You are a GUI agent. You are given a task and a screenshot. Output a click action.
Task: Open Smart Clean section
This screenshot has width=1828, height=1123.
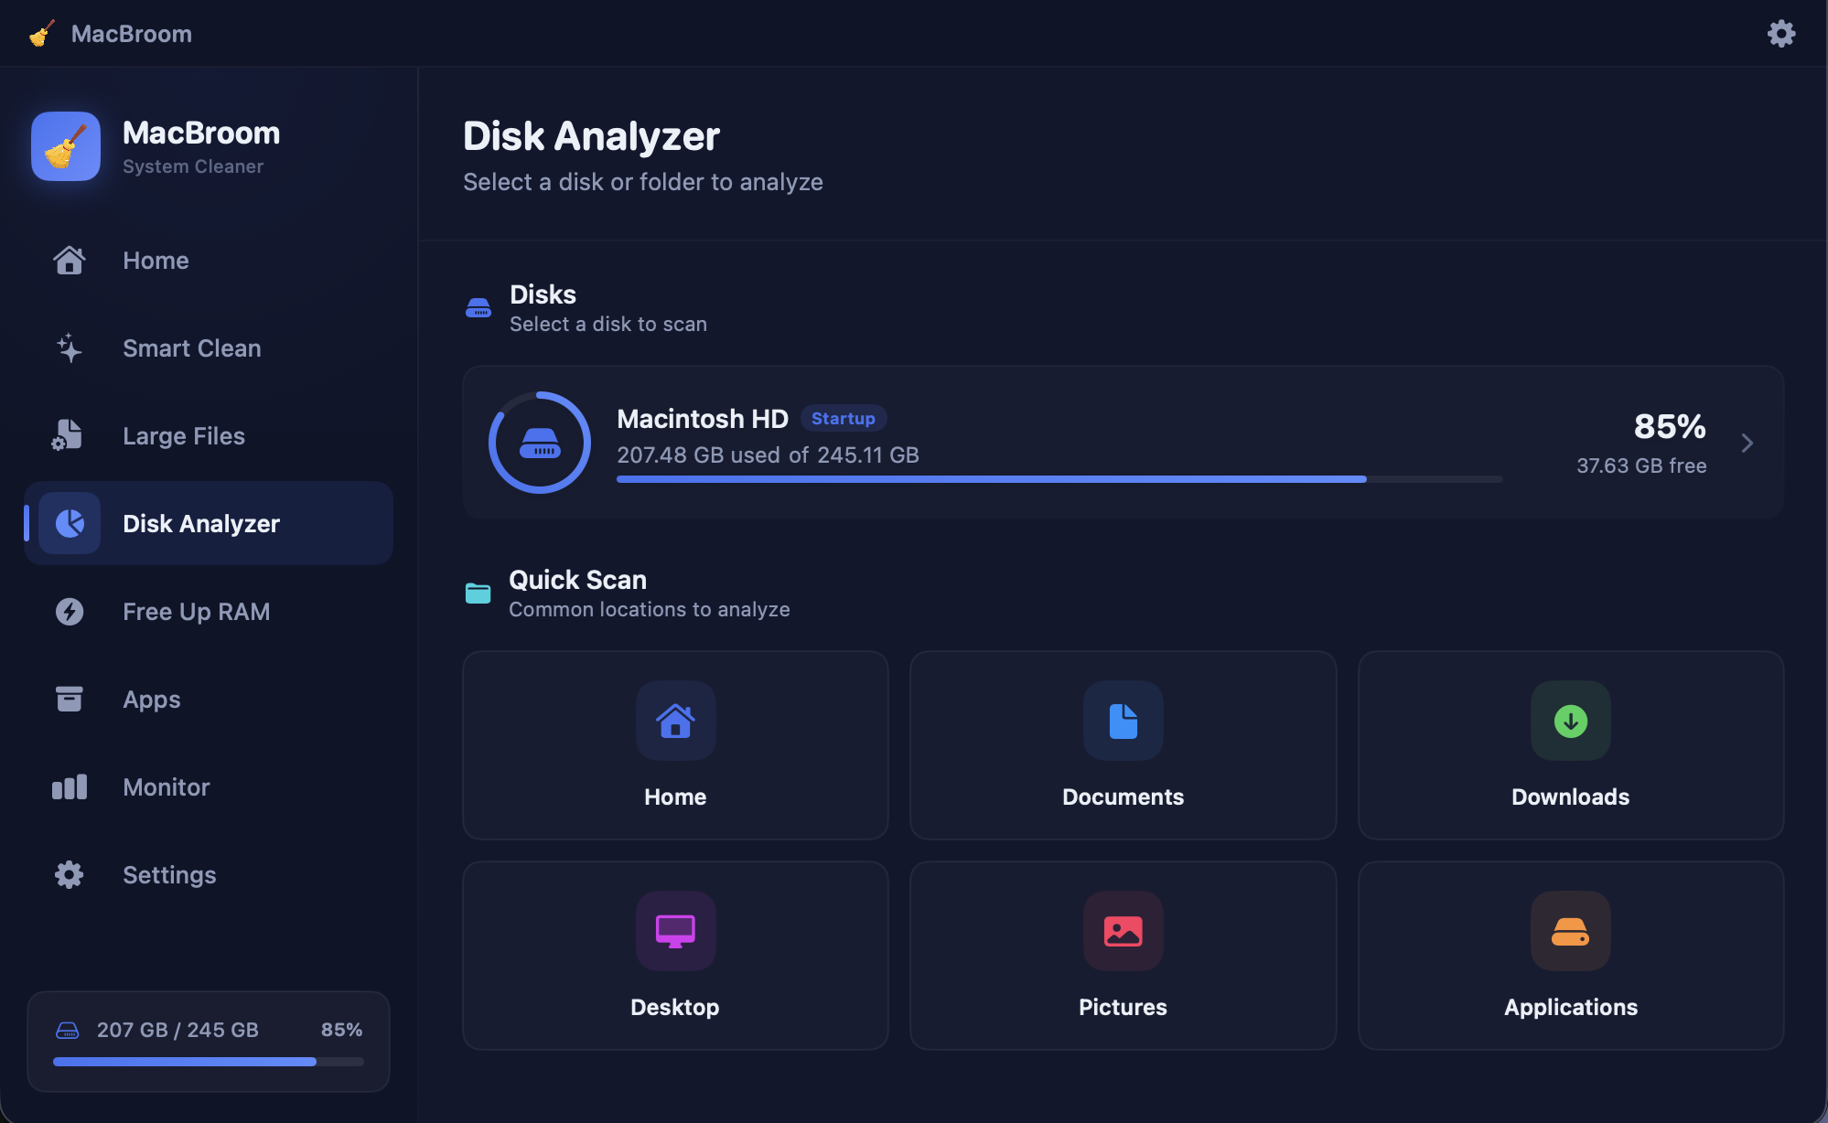tap(209, 348)
